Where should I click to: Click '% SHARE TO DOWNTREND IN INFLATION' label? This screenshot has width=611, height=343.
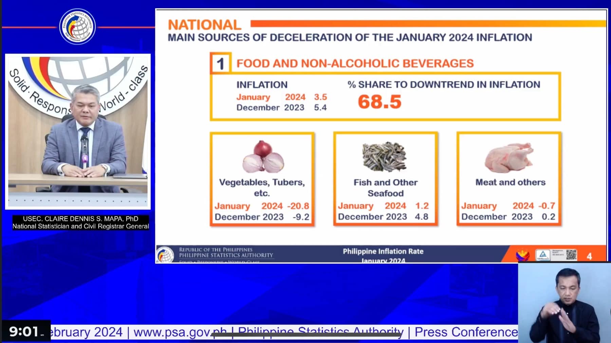click(444, 84)
